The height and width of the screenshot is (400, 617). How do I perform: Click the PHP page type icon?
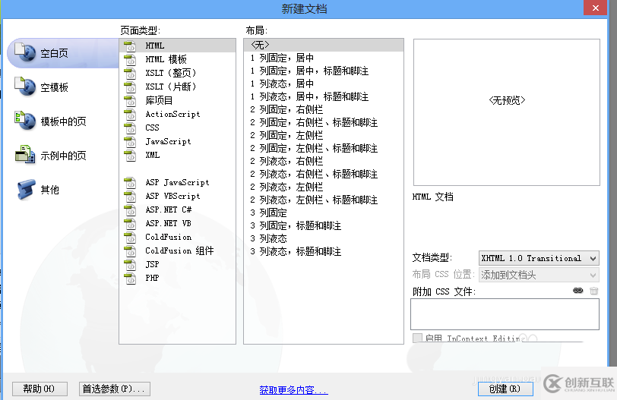tap(130, 278)
